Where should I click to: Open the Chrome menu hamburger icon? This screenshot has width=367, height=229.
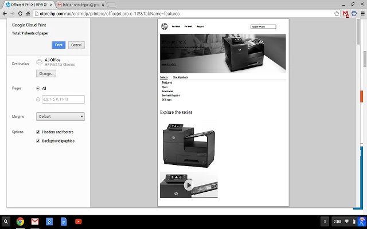[x=361, y=13]
